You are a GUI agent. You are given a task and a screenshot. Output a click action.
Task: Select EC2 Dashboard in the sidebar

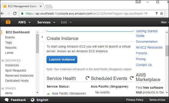pyautogui.click(x=17, y=32)
